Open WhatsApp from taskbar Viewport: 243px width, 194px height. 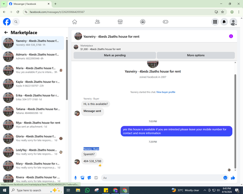coord(87,190)
